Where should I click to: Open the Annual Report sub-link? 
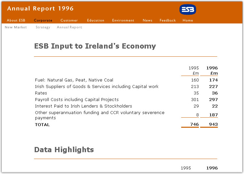[x=69, y=27]
